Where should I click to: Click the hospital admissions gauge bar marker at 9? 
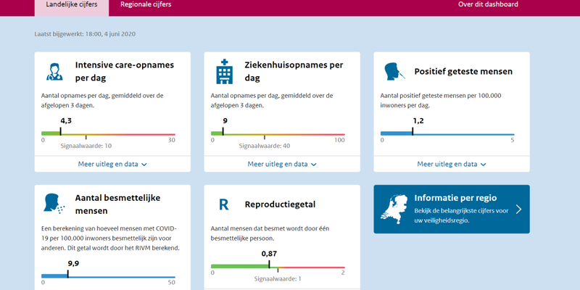223,132
